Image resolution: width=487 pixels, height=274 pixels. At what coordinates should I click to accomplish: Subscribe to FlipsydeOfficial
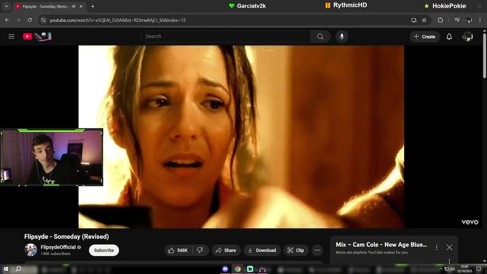[104, 250]
